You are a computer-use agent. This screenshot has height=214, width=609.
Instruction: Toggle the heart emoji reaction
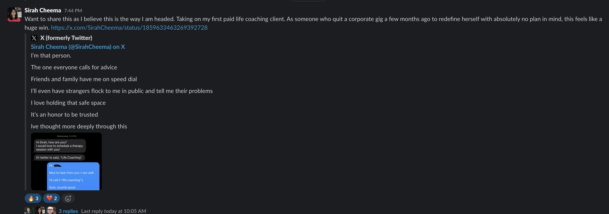[x=52, y=199]
